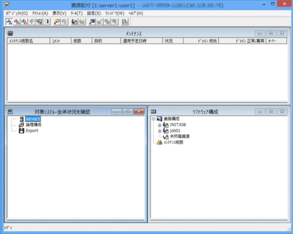Screen dimensions: 293x234
Task: Click the ソフトウェア構成 window title icon
Action: click(153, 112)
